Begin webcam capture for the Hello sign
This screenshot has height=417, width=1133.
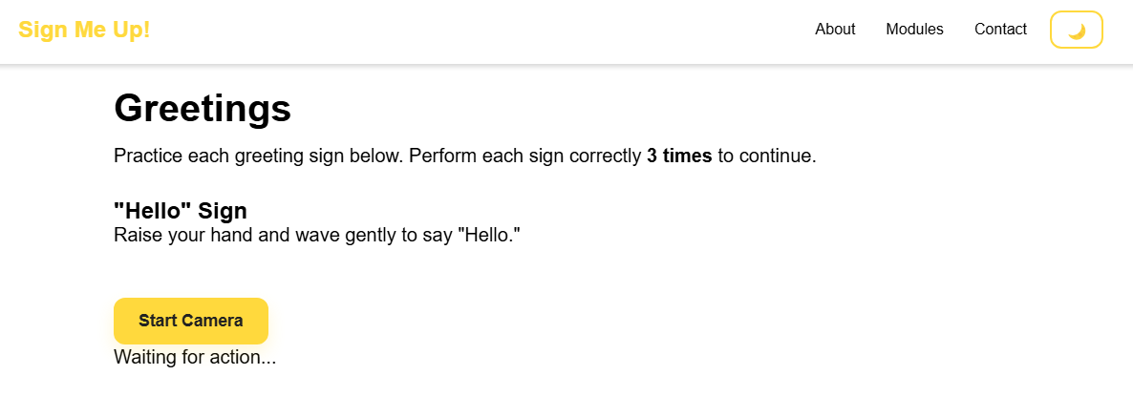tap(191, 321)
